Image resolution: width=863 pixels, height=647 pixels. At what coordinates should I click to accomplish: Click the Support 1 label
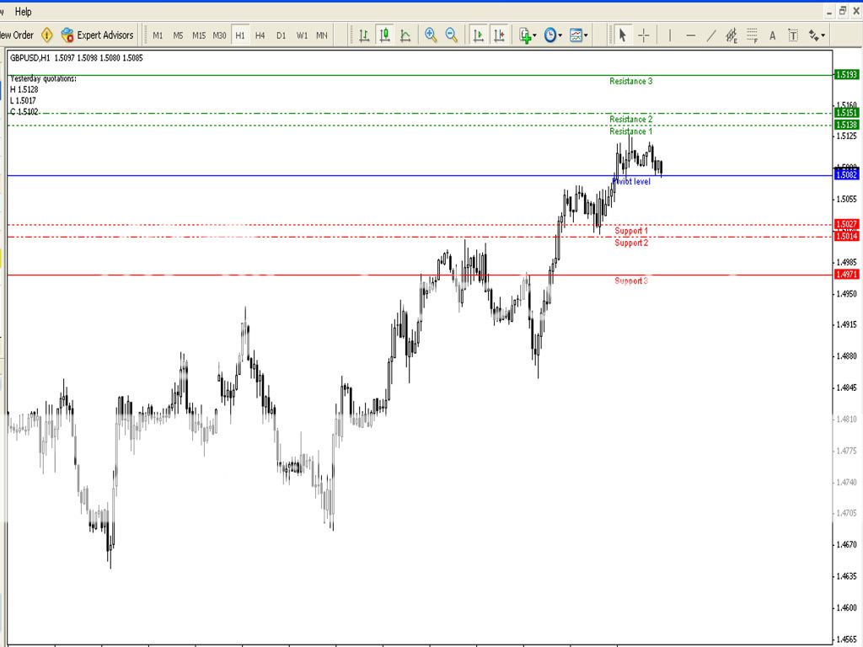coord(631,231)
